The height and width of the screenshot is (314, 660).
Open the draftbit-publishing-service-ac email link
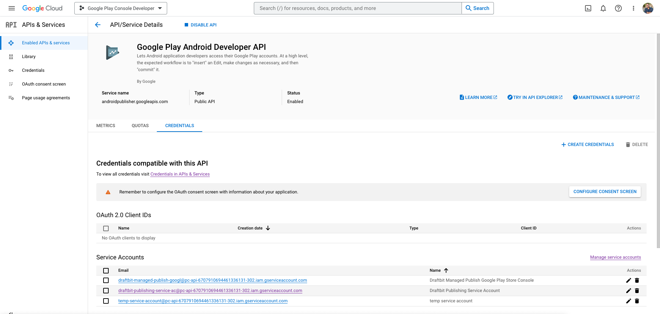point(210,291)
